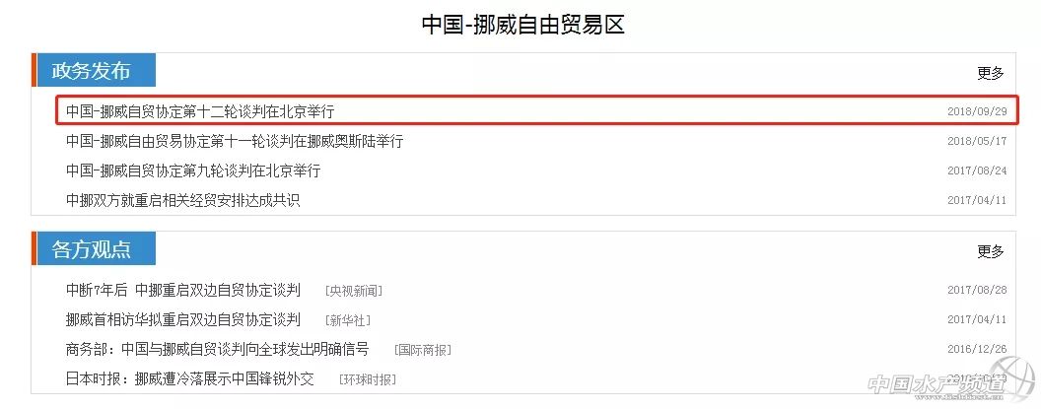This screenshot has height=409, width=1041.
Task: Click the 中国-挪威自由贸易区 page title
Action: [522, 24]
